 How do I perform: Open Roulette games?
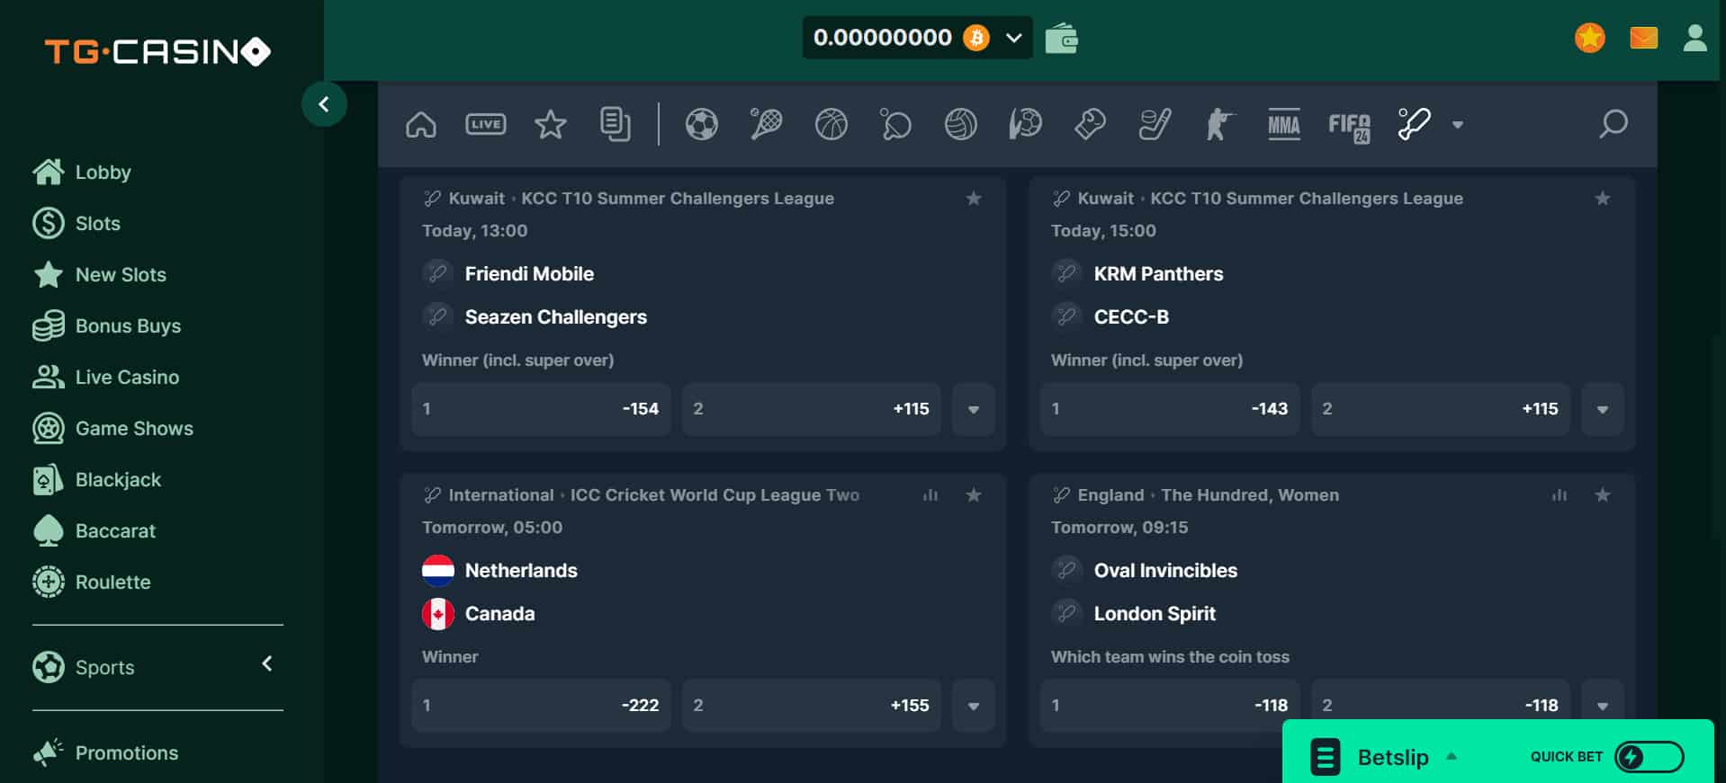pyautogui.click(x=92, y=582)
